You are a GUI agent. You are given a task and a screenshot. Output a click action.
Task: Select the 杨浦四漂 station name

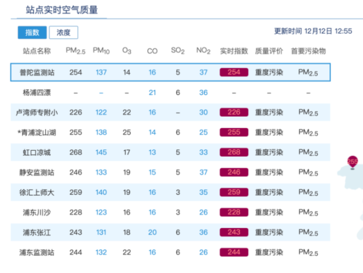pyautogui.click(x=36, y=93)
